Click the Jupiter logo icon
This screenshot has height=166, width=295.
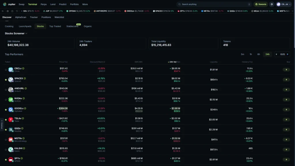5,4
